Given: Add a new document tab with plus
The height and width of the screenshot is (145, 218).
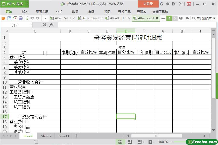Looking at the screenshot, I should coord(163,18).
